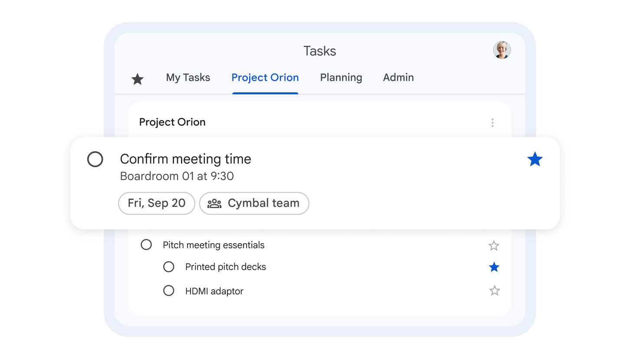Mark Printed pitch decks as done

coord(169,267)
